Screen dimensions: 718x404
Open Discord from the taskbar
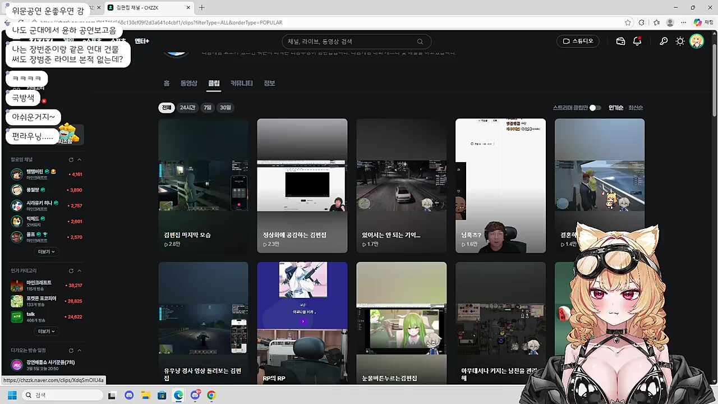(129, 395)
